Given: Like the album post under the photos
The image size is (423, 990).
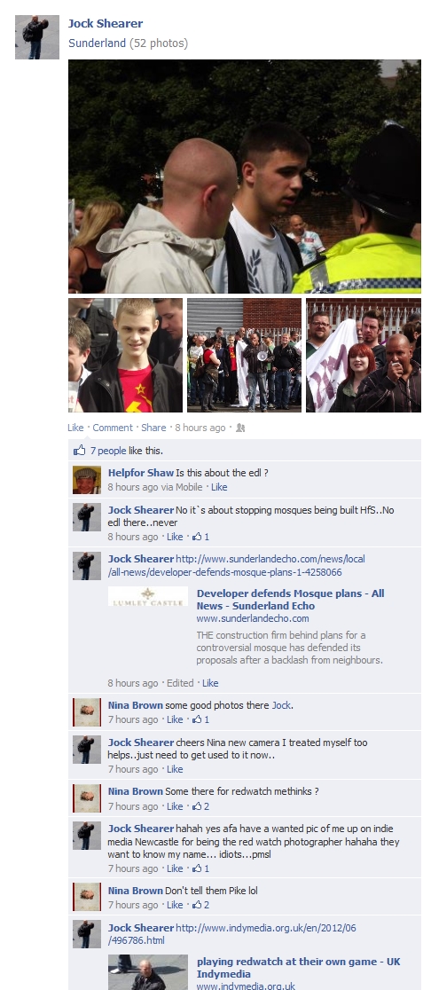Looking at the screenshot, I should click(x=75, y=428).
